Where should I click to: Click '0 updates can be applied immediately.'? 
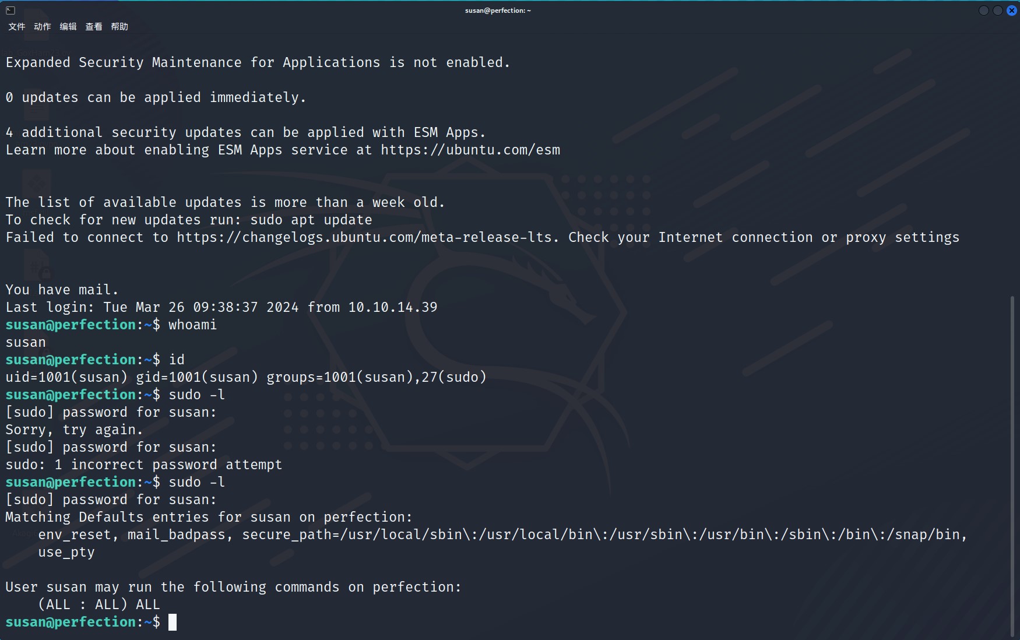pos(156,98)
